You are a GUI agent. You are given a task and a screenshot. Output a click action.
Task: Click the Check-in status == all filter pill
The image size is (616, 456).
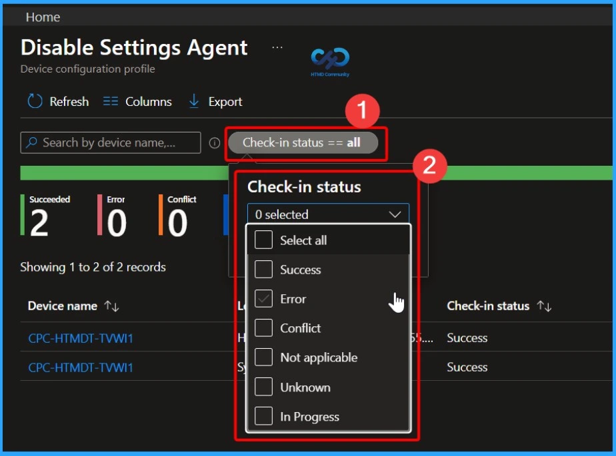(x=305, y=142)
